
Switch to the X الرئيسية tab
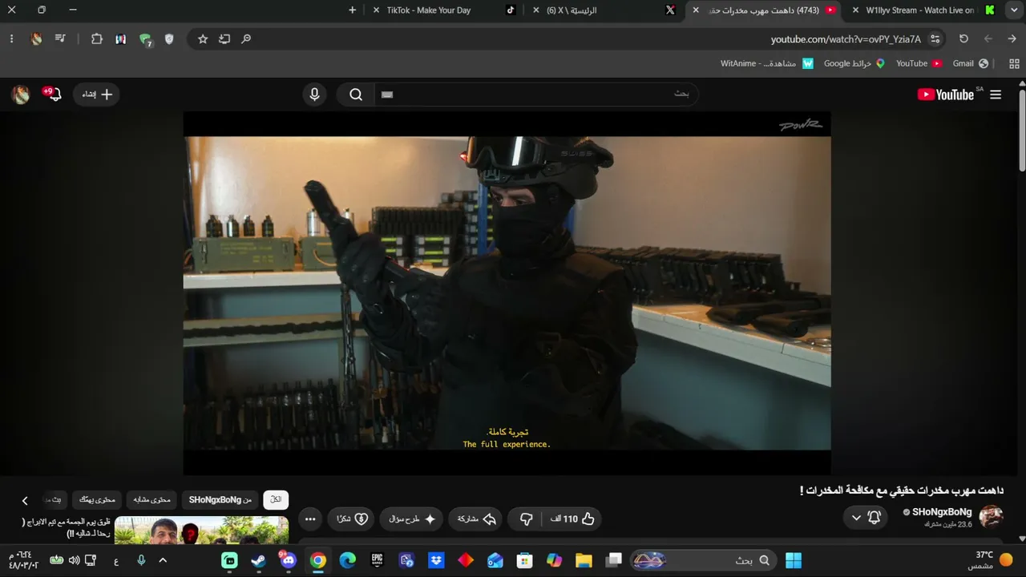point(603,10)
